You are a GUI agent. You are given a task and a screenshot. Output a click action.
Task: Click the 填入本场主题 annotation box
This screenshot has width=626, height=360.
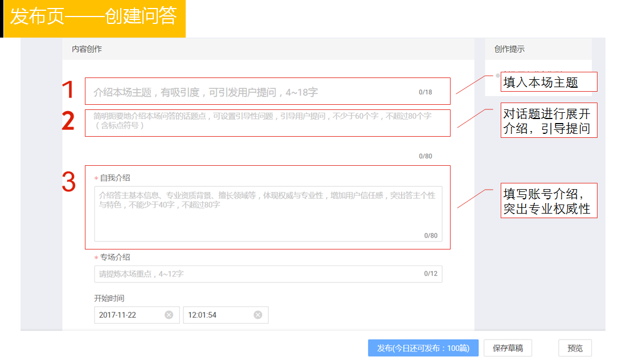click(549, 82)
